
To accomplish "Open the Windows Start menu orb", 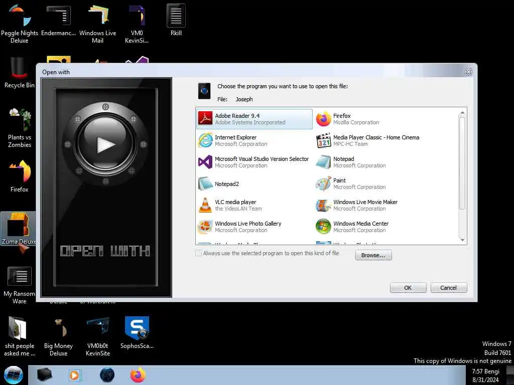I will click(x=14, y=375).
